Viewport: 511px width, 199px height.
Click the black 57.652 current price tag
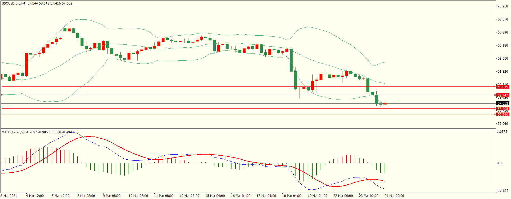tap(502, 103)
